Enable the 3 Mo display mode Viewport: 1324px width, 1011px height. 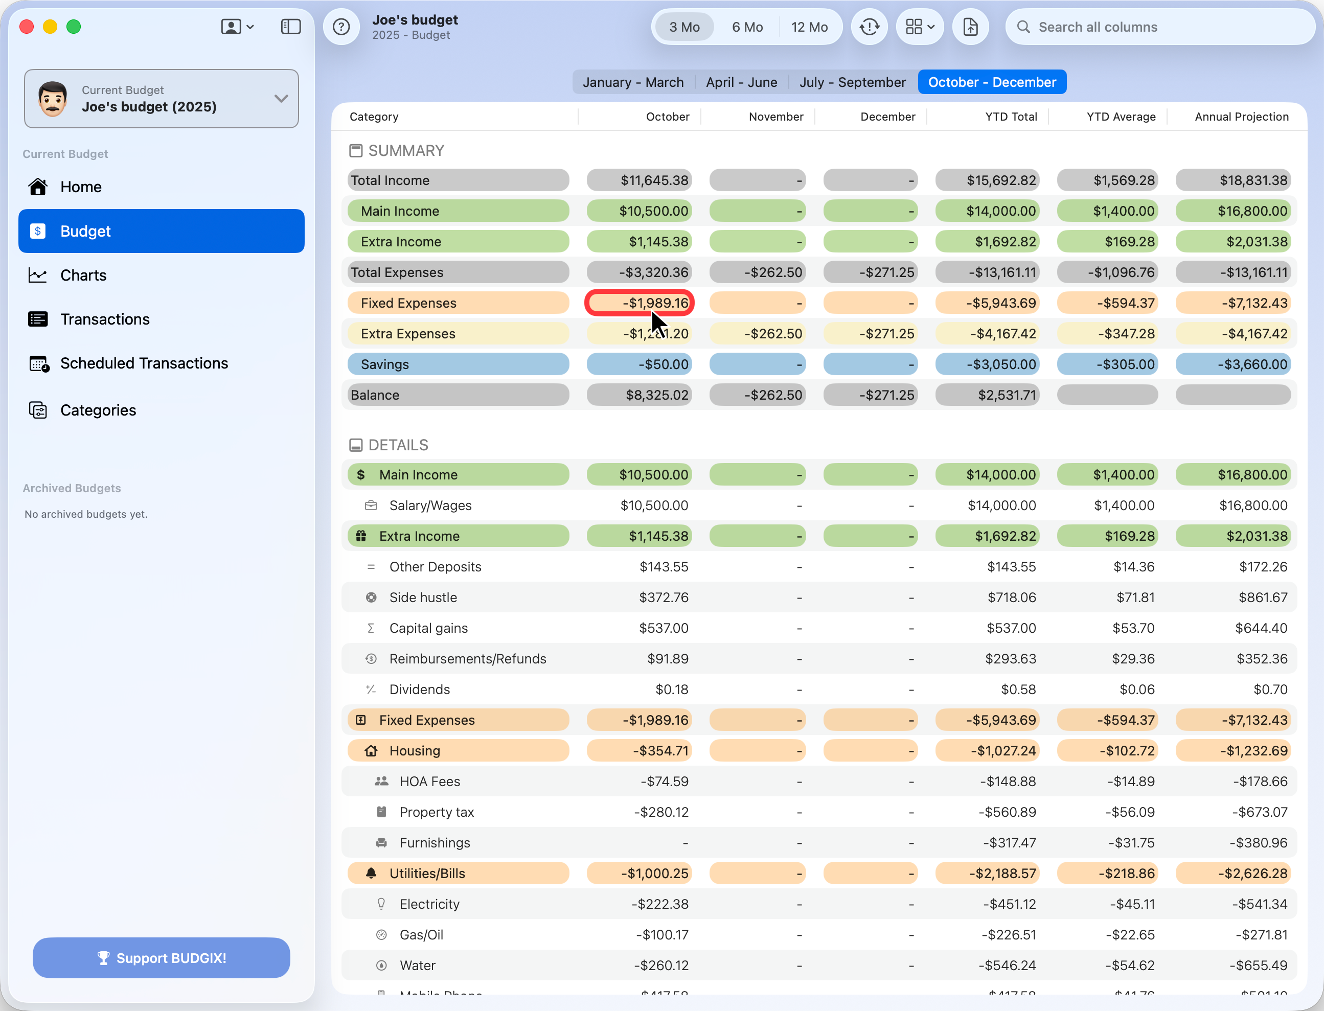pyautogui.click(x=683, y=27)
